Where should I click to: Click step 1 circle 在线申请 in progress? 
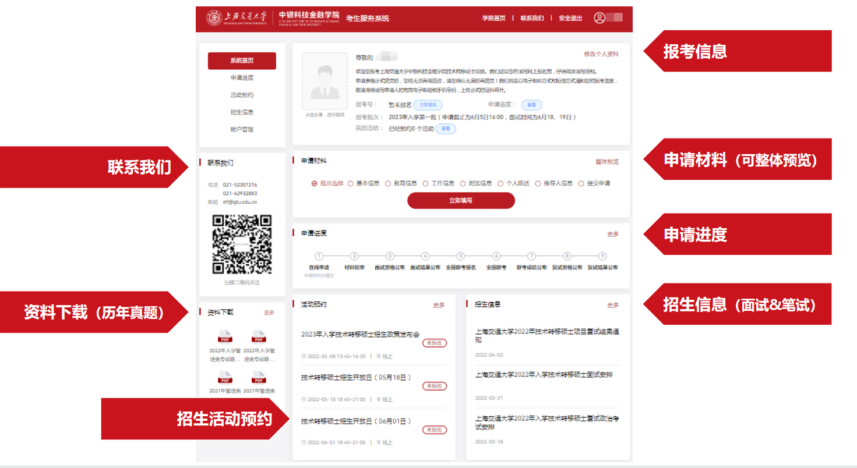click(x=319, y=256)
